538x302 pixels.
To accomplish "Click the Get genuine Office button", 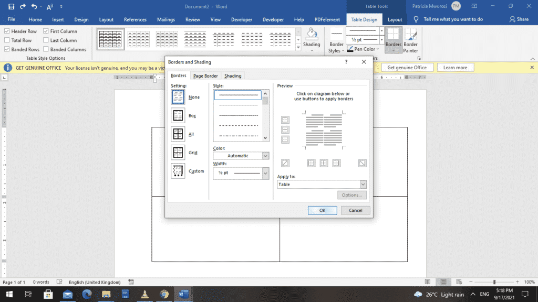I will (x=407, y=68).
